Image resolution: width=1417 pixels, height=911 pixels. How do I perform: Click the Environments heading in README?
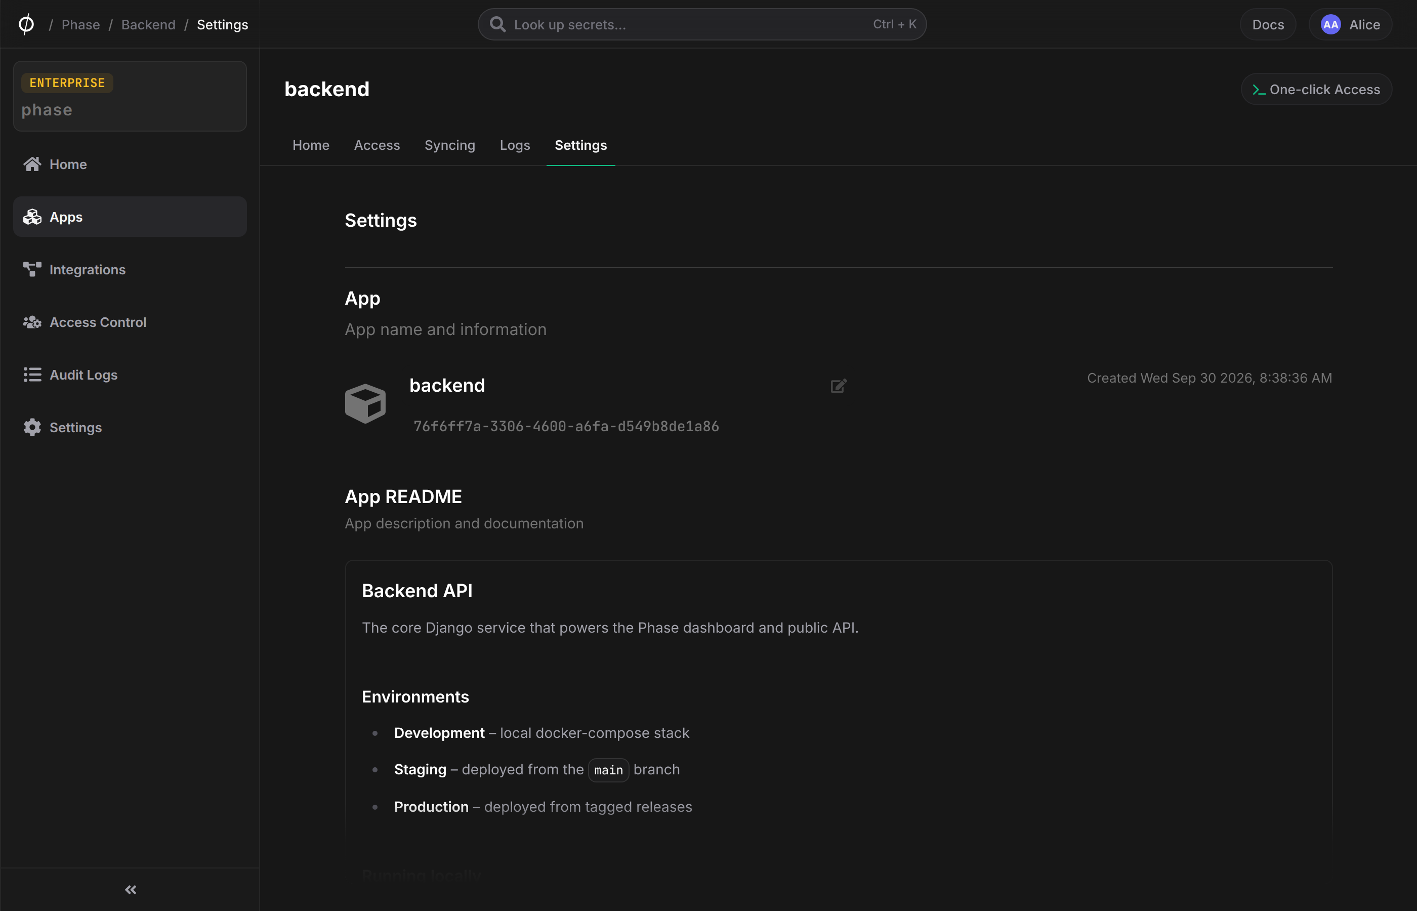415,696
